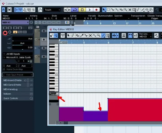Enable Write automation in the inspector

pos(20,28)
